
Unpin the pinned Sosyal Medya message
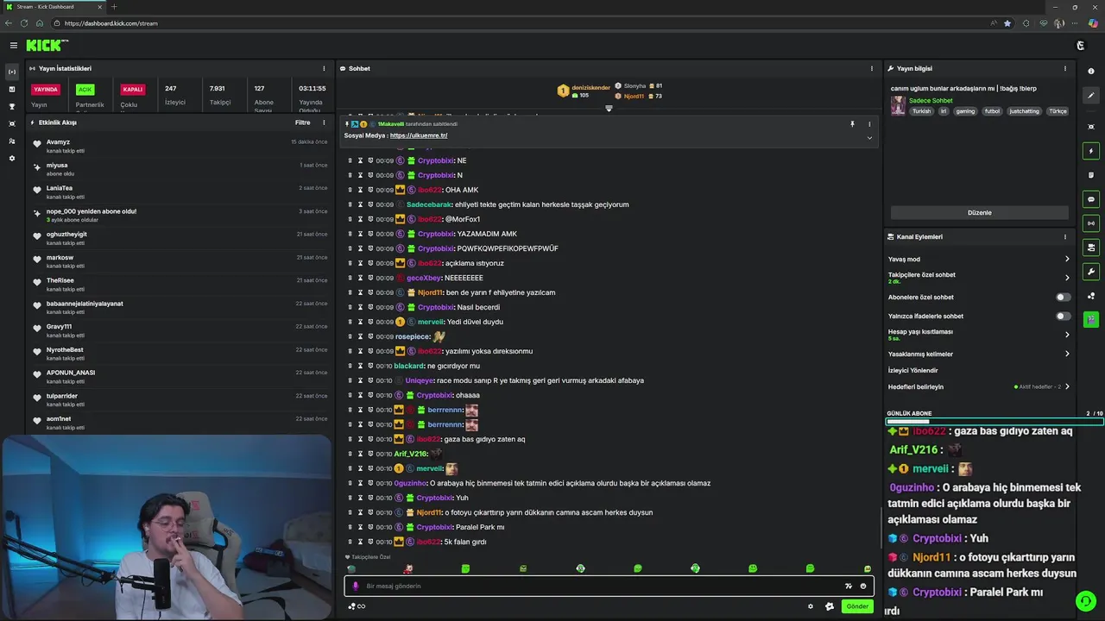coord(852,124)
